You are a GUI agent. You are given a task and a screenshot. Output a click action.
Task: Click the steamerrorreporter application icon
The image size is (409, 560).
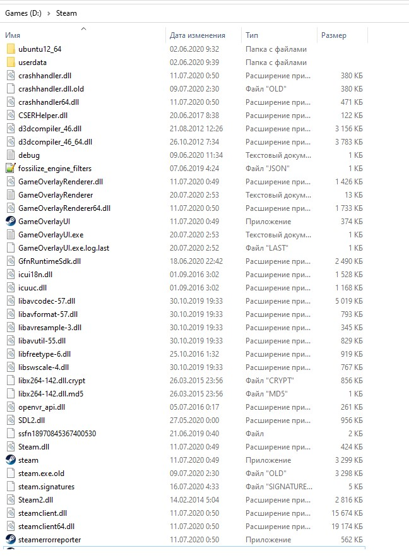click(11, 539)
